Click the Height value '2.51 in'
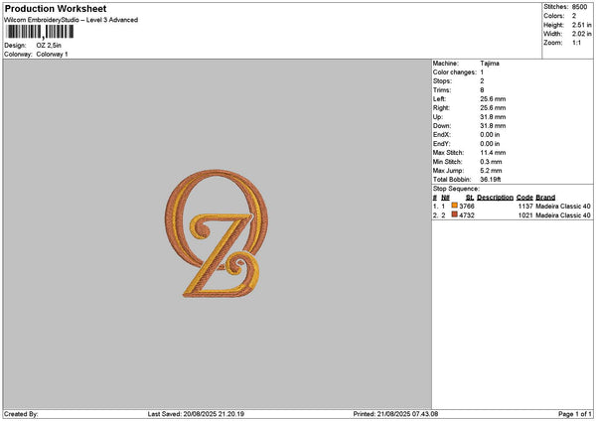Image resolution: width=596 pixels, height=421 pixels. coord(581,25)
